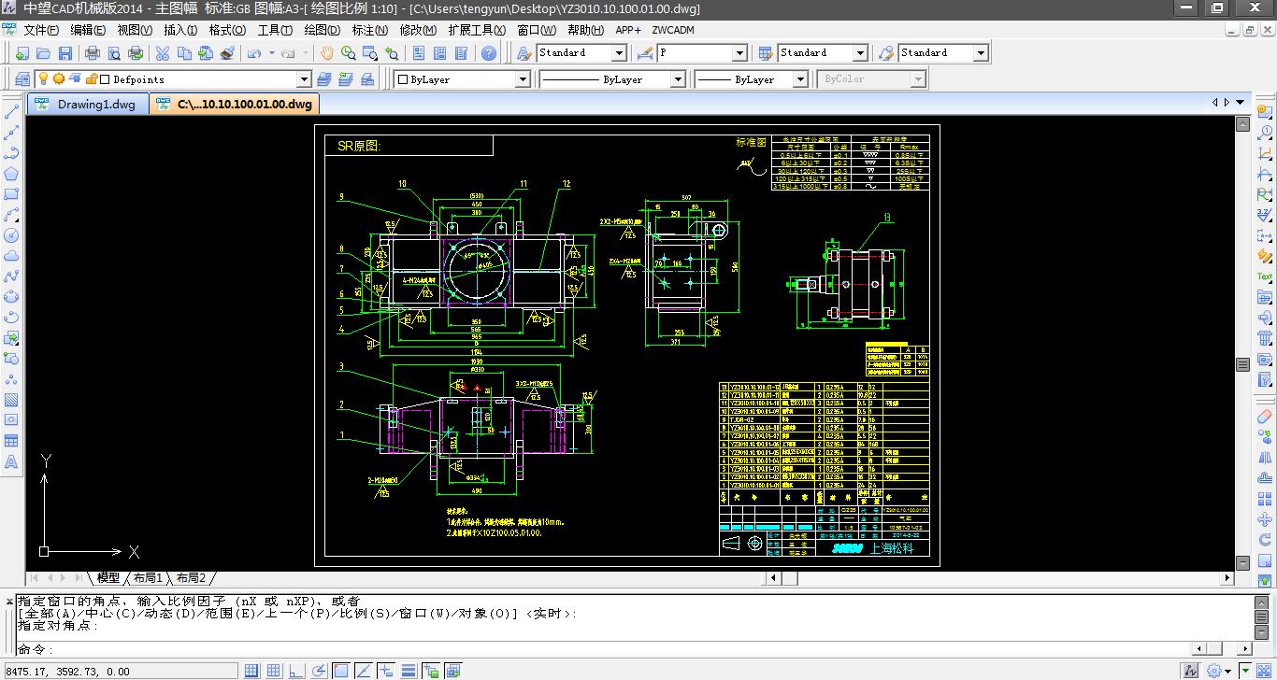The height and width of the screenshot is (680, 1277).
Task: Click the Match Properties brush icon
Action: [x=227, y=53]
